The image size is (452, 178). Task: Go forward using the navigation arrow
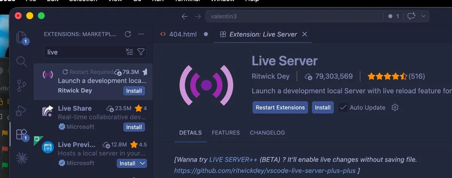[x=198, y=16]
